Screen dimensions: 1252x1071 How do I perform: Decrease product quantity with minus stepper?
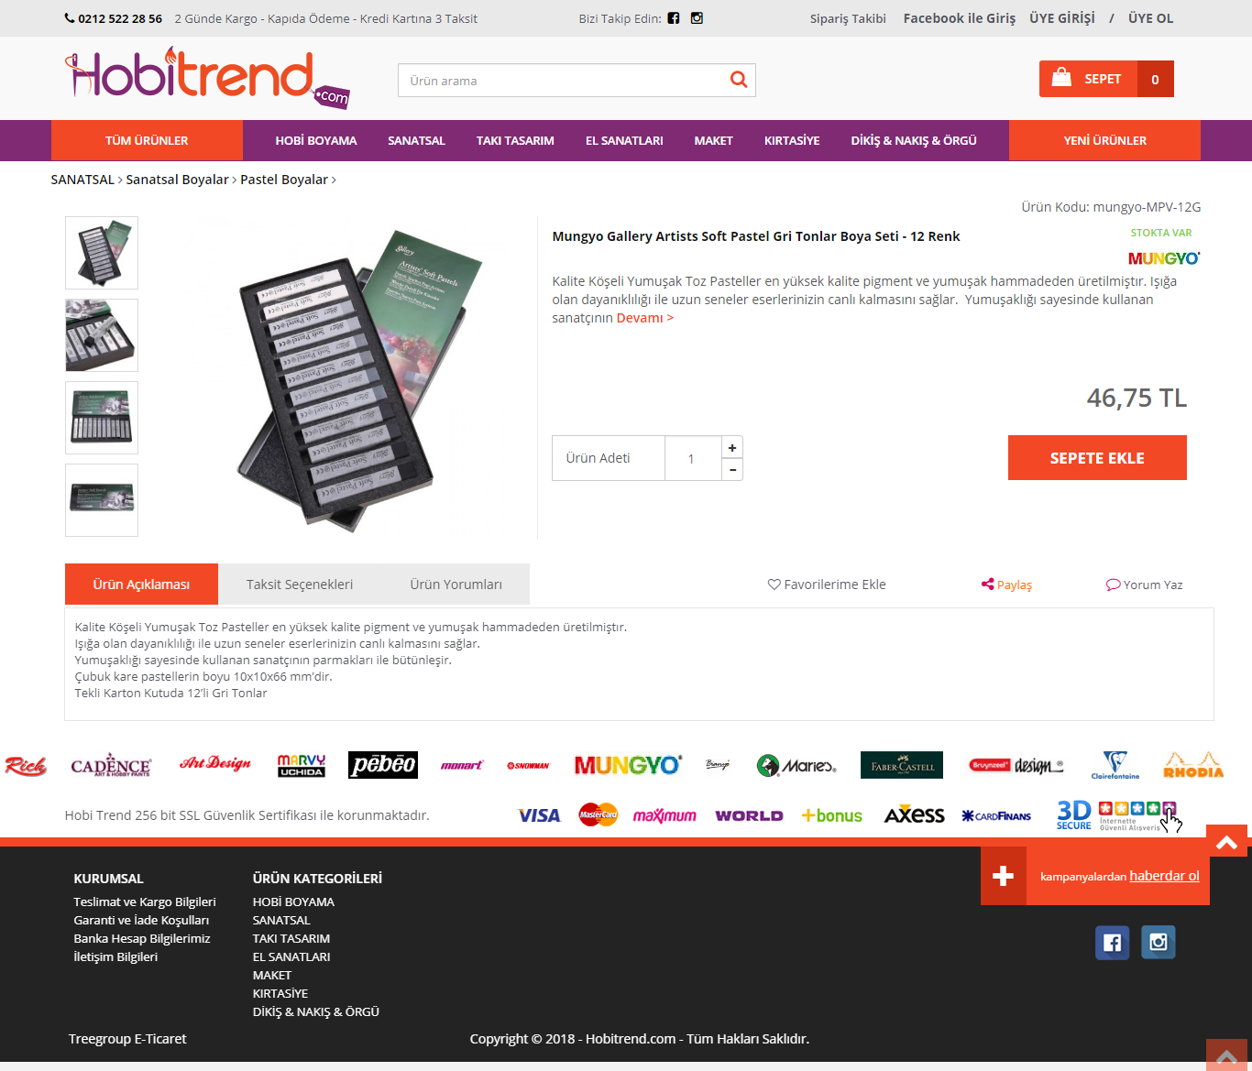(732, 469)
